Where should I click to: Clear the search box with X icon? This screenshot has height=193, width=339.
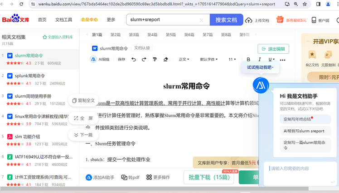click(201, 20)
